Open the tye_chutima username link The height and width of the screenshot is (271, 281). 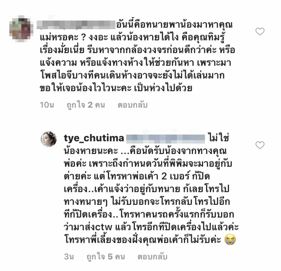tap(94, 138)
